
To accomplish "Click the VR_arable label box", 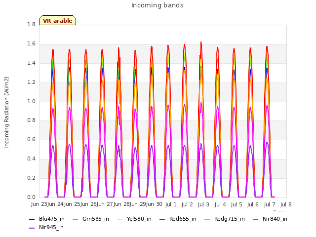I will 58,20.
